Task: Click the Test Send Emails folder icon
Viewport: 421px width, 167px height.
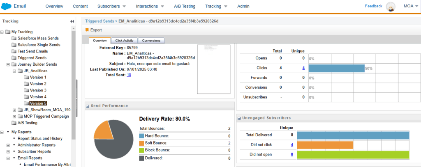Action: [14, 51]
